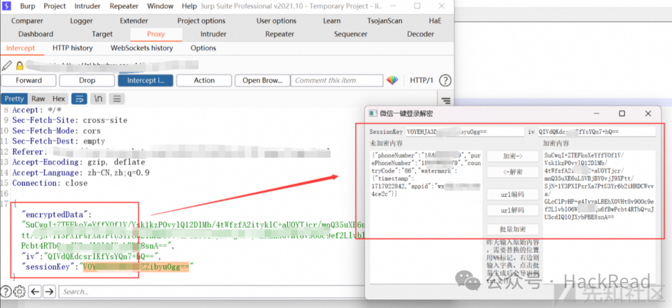The image size is (672, 308).
Task: Go to the previous search match arrow
Action: click(35, 291)
